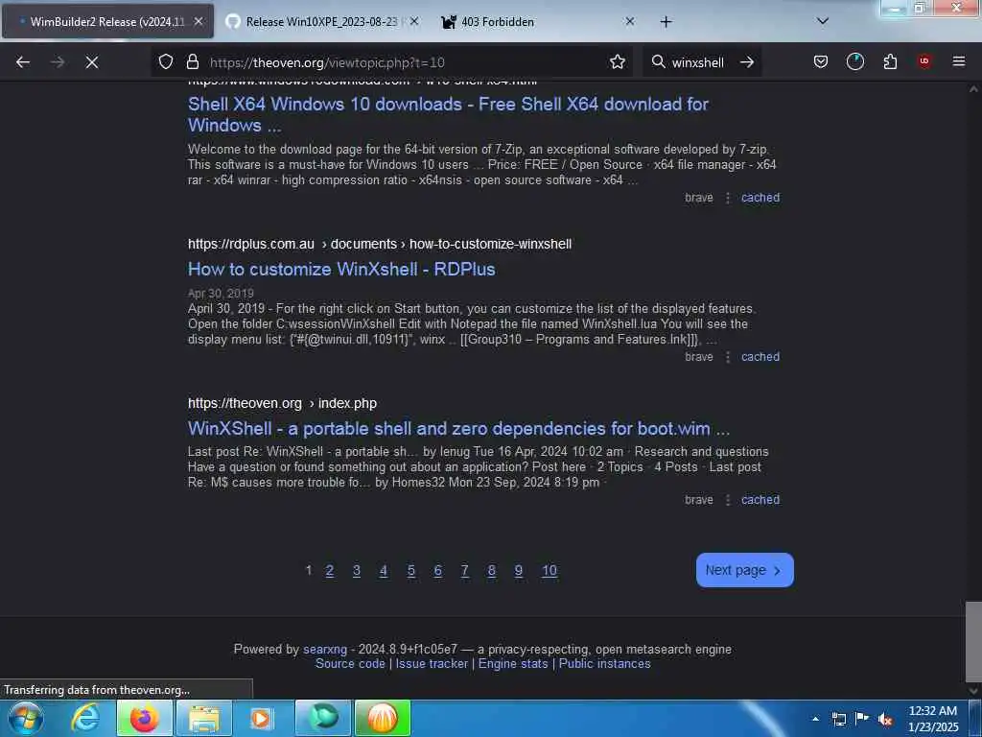Open the Pocket save icon
Image resolution: width=982 pixels, height=737 pixels.
821,61
